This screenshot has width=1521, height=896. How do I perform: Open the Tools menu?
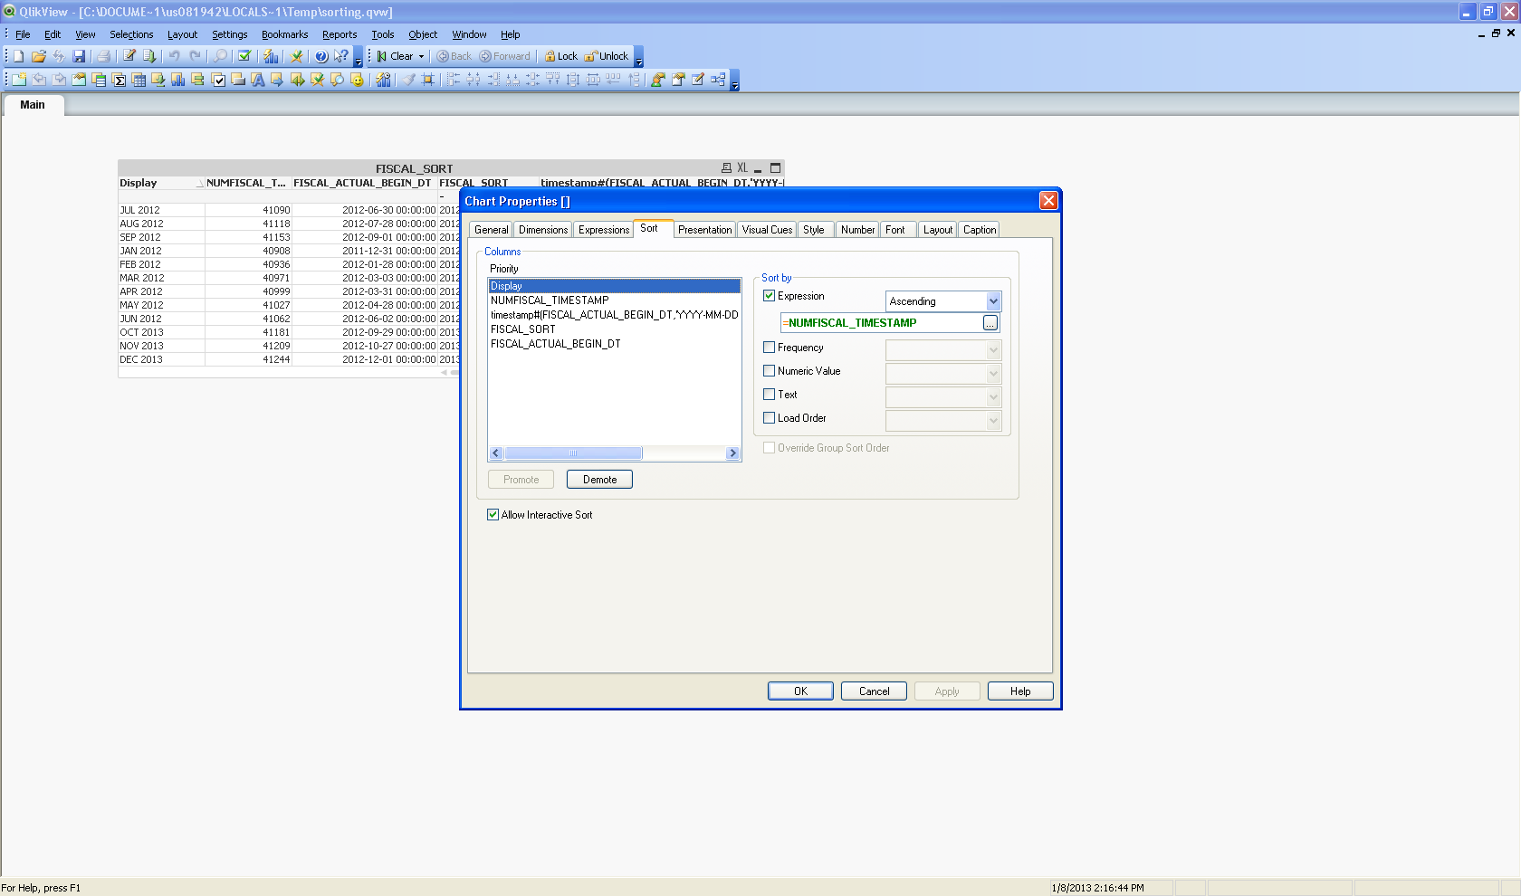pyautogui.click(x=383, y=34)
